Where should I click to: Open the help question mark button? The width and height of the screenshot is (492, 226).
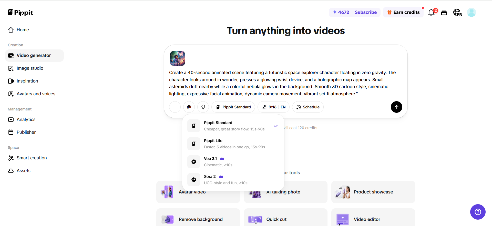pos(478,212)
